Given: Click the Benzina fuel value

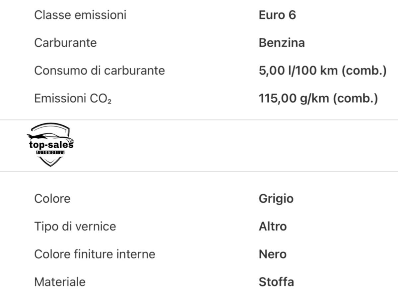Looking at the screenshot, I should point(282,43).
